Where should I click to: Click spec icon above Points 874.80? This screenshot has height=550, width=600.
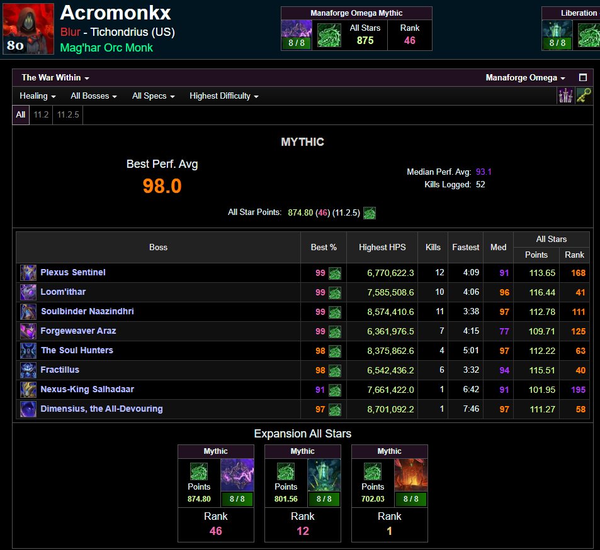point(199,471)
